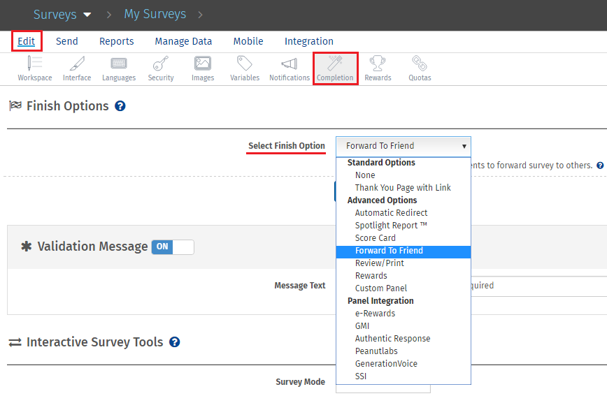This screenshot has height=396, width=607.
Task: Toggle the Validation Message ON switch
Action: coord(173,247)
